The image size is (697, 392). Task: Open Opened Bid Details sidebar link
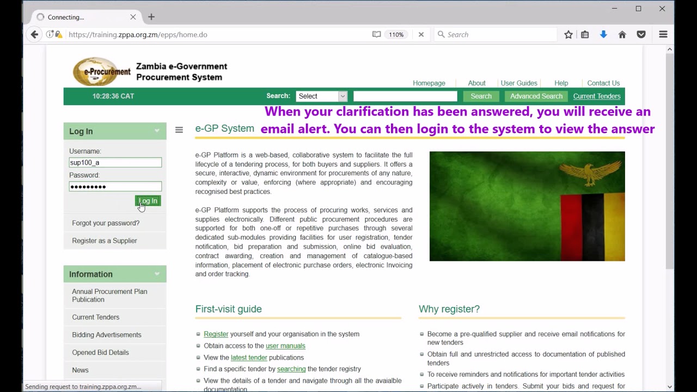[x=101, y=352]
